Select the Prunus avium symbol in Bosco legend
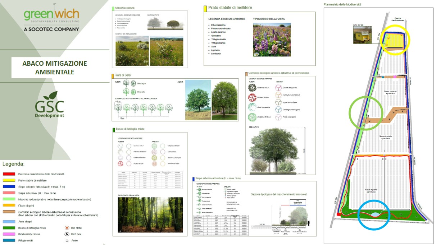 point(120,163)
